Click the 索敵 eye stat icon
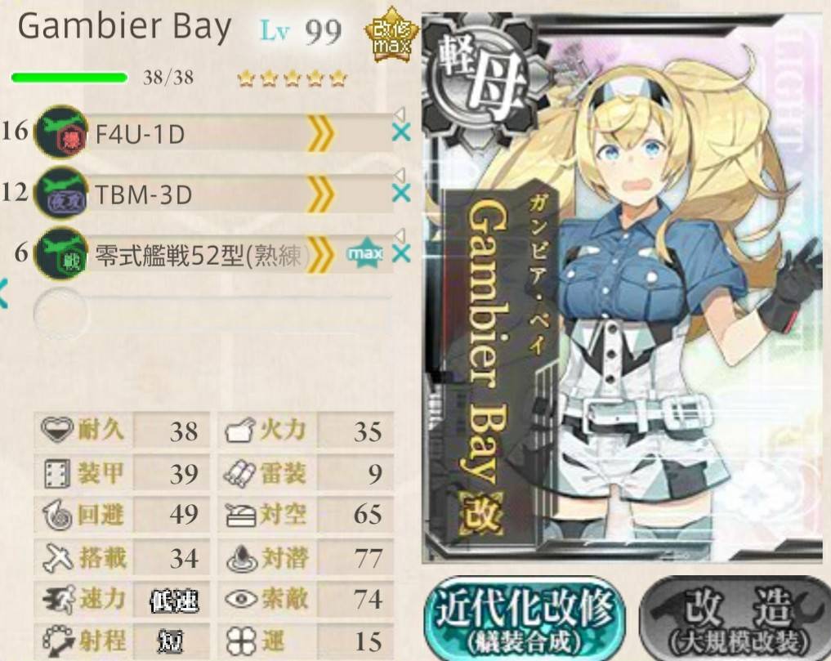Image resolution: width=831 pixels, height=661 pixels. click(241, 600)
